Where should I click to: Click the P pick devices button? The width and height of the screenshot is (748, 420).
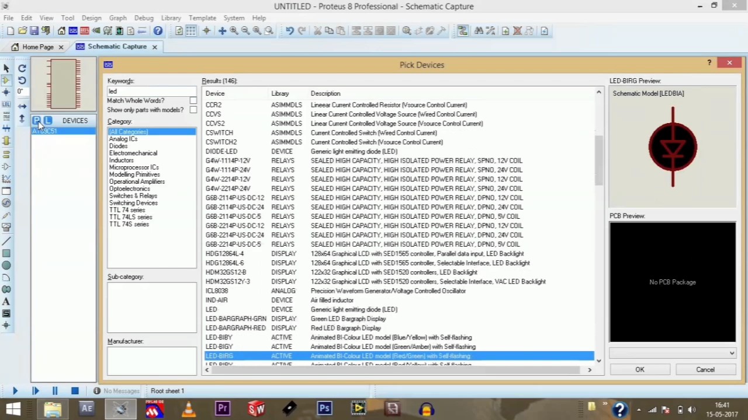click(x=37, y=121)
